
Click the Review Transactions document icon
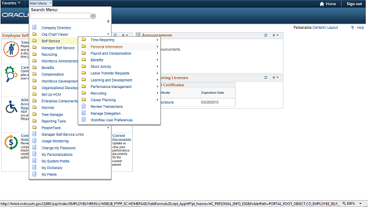(83, 106)
